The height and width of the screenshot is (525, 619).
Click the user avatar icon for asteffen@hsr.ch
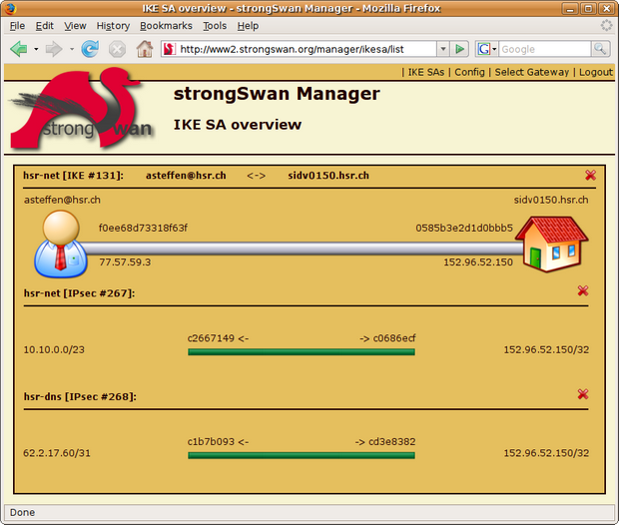click(61, 244)
